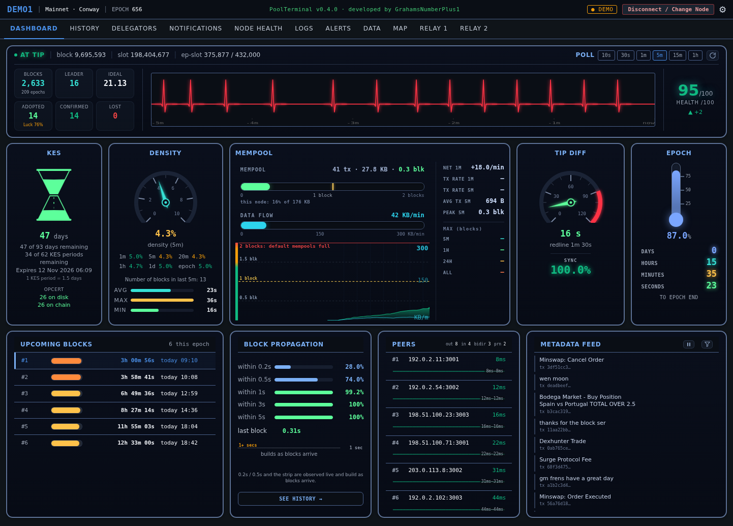This screenshot has height=526, width=733.
Task: Open the metadata feed filter
Action: point(707,344)
